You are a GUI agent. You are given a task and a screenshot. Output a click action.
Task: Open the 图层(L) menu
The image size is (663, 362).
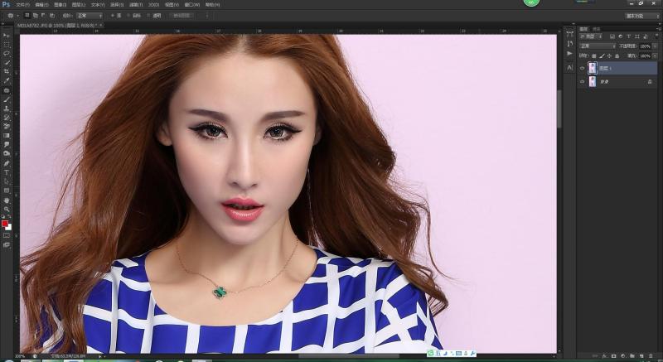(x=78, y=5)
